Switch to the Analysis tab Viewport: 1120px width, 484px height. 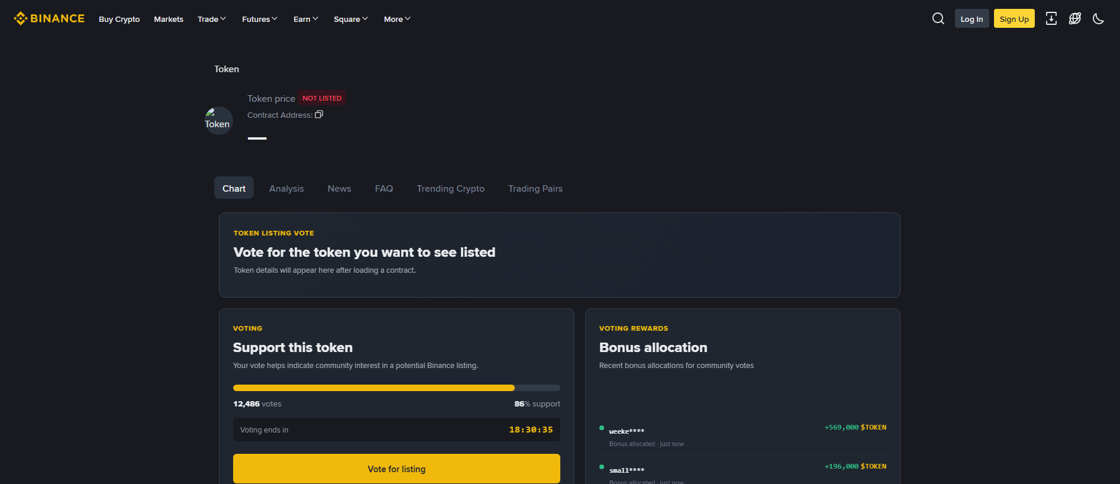click(286, 188)
